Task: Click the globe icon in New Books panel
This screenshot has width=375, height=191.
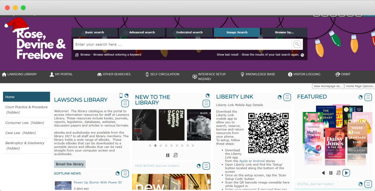Action: 198,166
